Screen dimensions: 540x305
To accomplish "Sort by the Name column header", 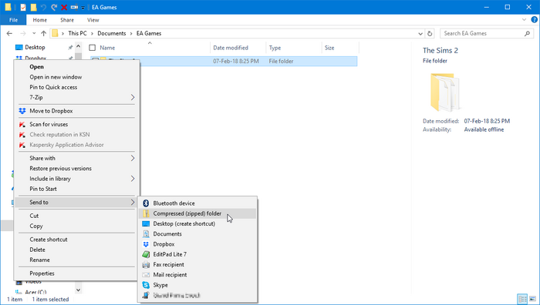I will pyautogui.click(x=107, y=48).
